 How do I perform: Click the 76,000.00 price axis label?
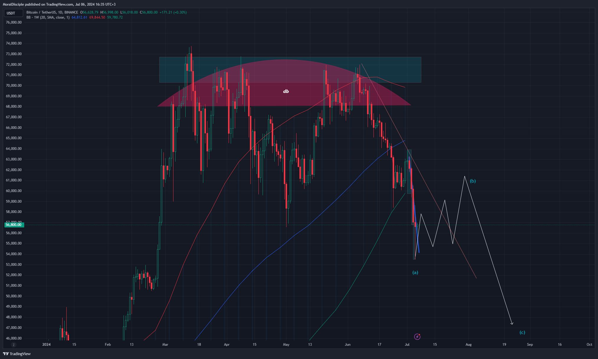click(14, 22)
